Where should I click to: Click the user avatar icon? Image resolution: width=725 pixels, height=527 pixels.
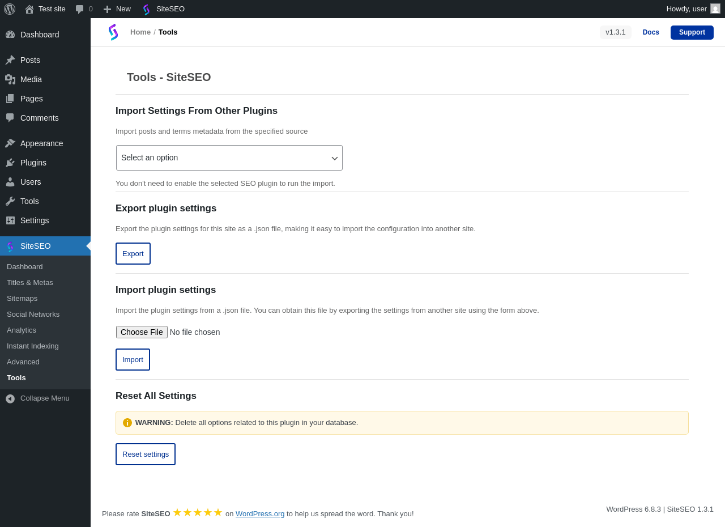[715, 9]
